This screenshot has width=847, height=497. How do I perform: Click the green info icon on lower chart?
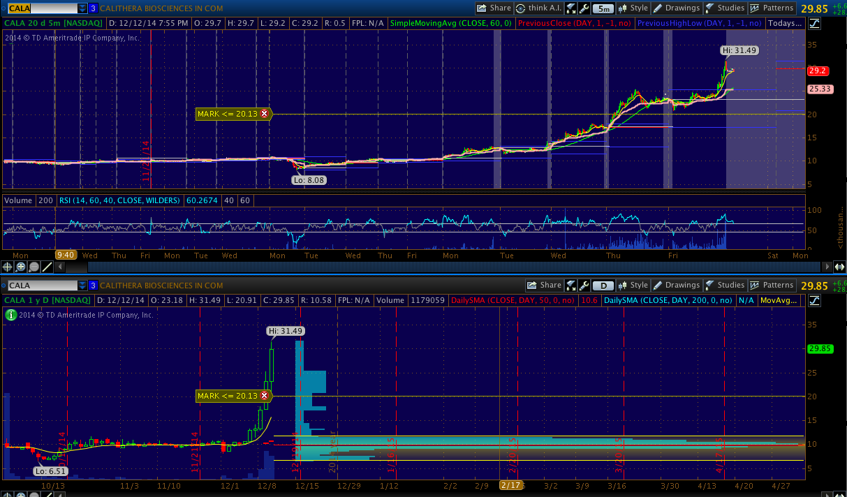click(10, 315)
